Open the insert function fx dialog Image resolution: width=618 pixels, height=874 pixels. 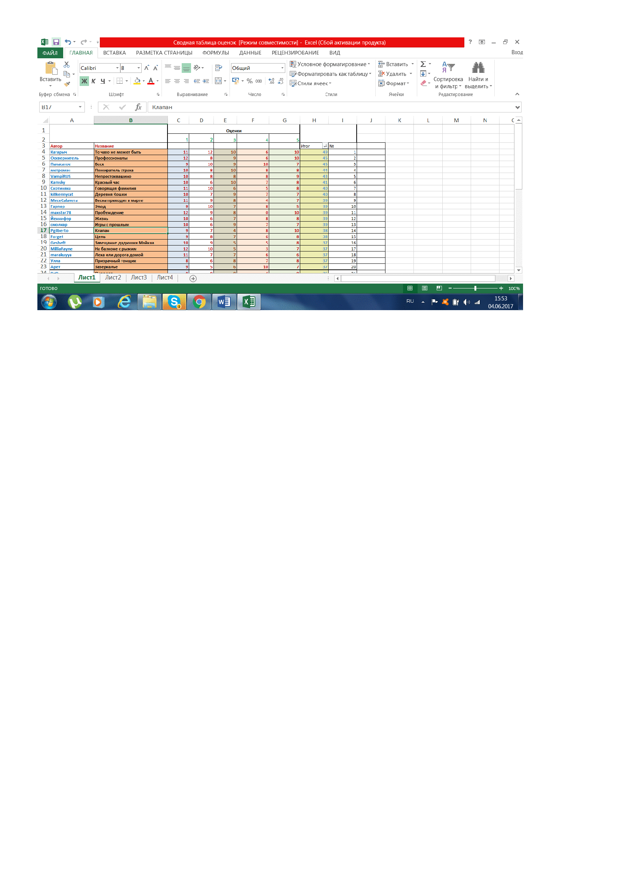pos(138,107)
